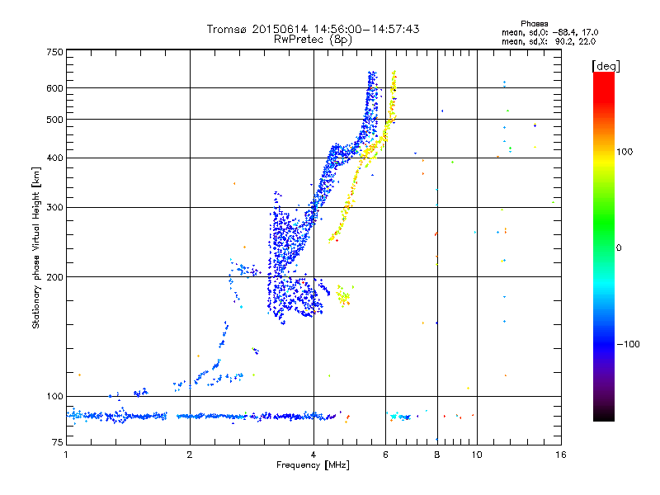The image size is (660, 495).
Task: Click y-axis tick label "300"
Action: click(x=54, y=208)
